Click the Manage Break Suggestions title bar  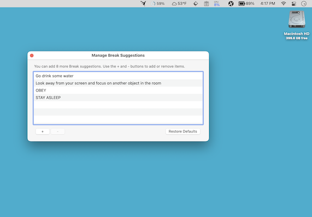pos(118,56)
